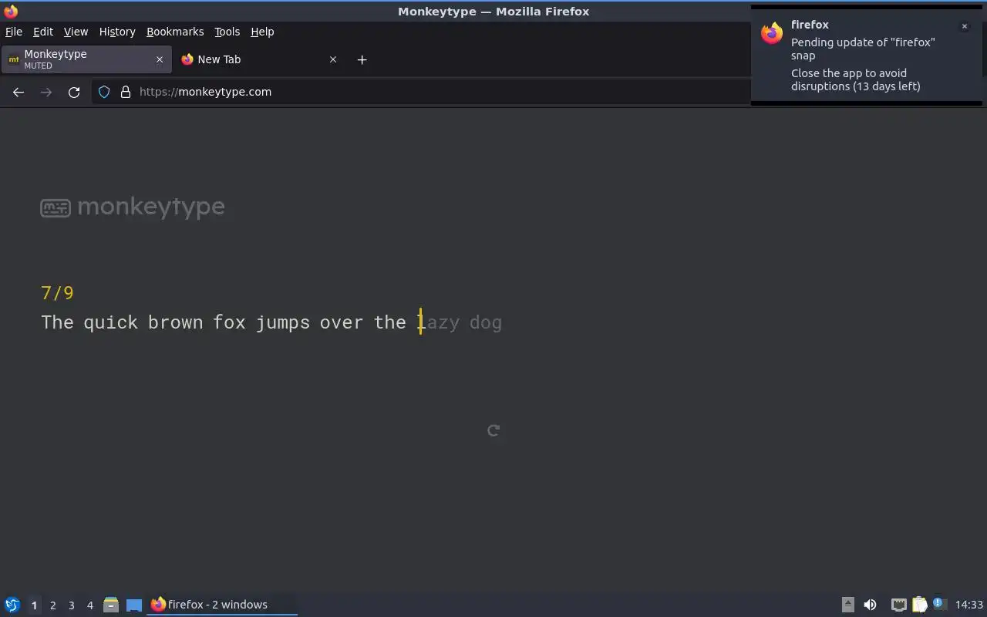Click the site security padlock icon
This screenshot has height=617, width=987.
[x=126, y=92]
